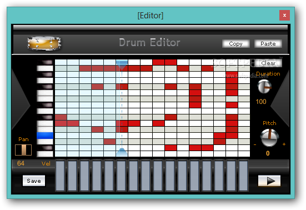Turn off red cell in row two, column thirteen
Screen dimensions: 306x210
[208, 68]
